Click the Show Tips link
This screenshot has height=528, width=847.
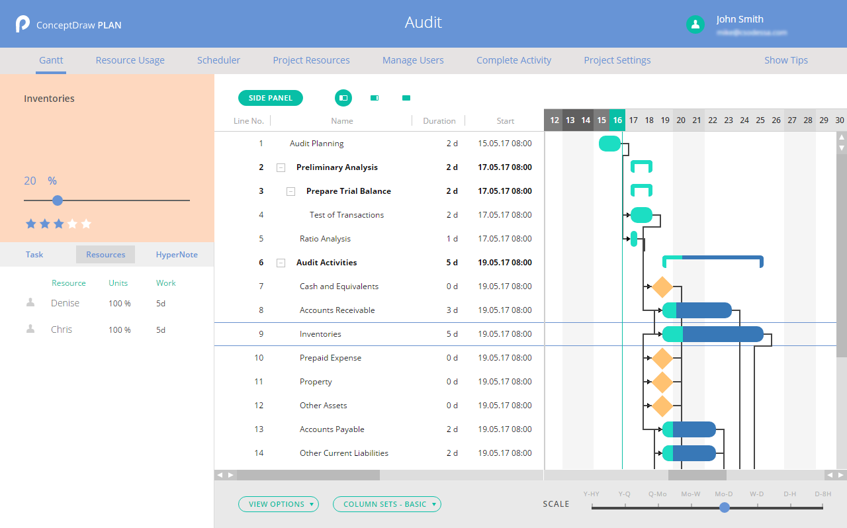point(785,60)
